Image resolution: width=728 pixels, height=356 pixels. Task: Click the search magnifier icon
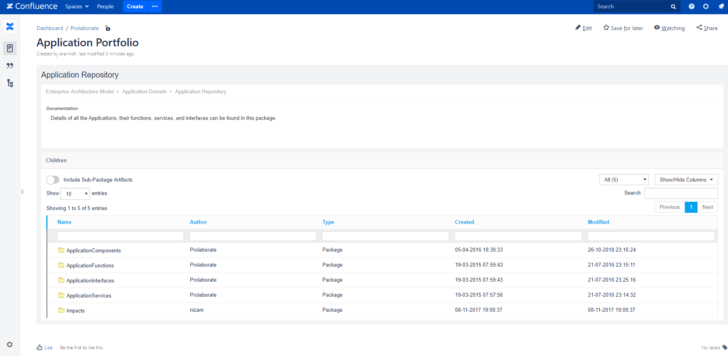pyautogui.click(x=673, y=7)
